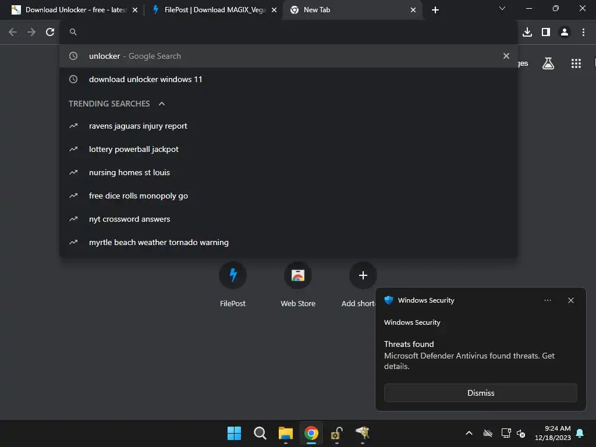Toggle the Chrome side panel icon
The width and height of the screenshot is (596, 447).
point(546,32)
